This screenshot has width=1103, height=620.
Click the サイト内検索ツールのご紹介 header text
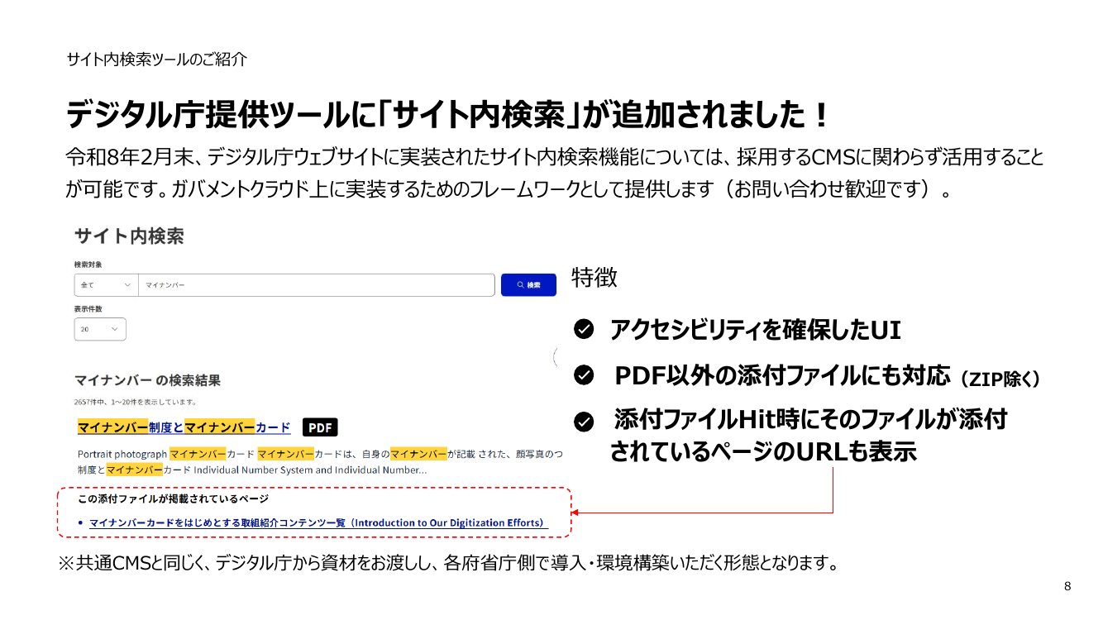156,60
